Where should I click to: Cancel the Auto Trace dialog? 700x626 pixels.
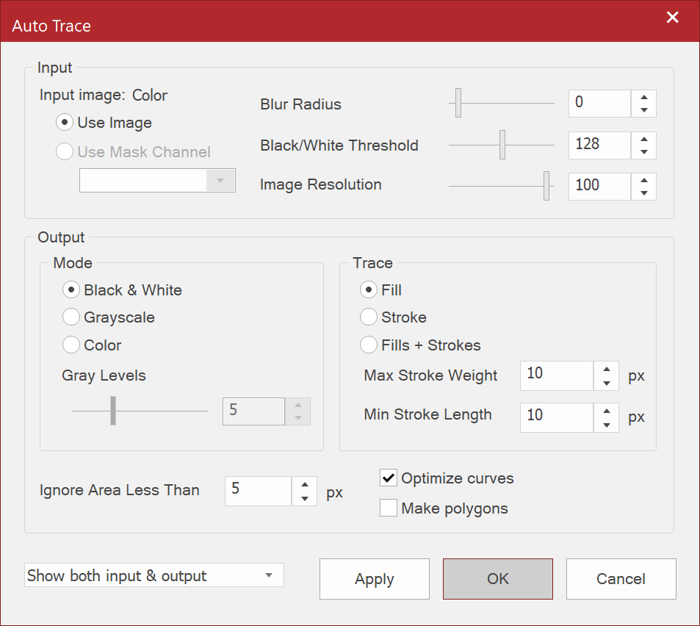tap(621, 579)
